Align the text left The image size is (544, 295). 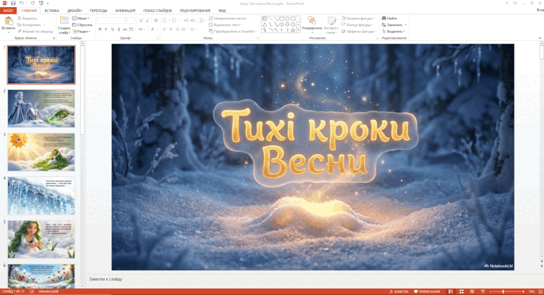(x=164, y=29)
